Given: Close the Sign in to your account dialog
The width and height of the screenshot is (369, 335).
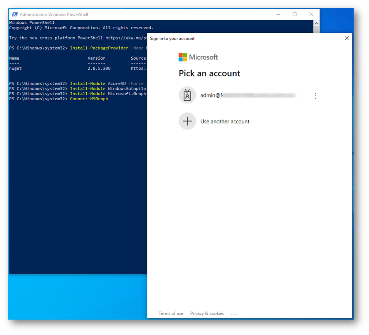Looking at the screenshot, I should pos(347,38).
